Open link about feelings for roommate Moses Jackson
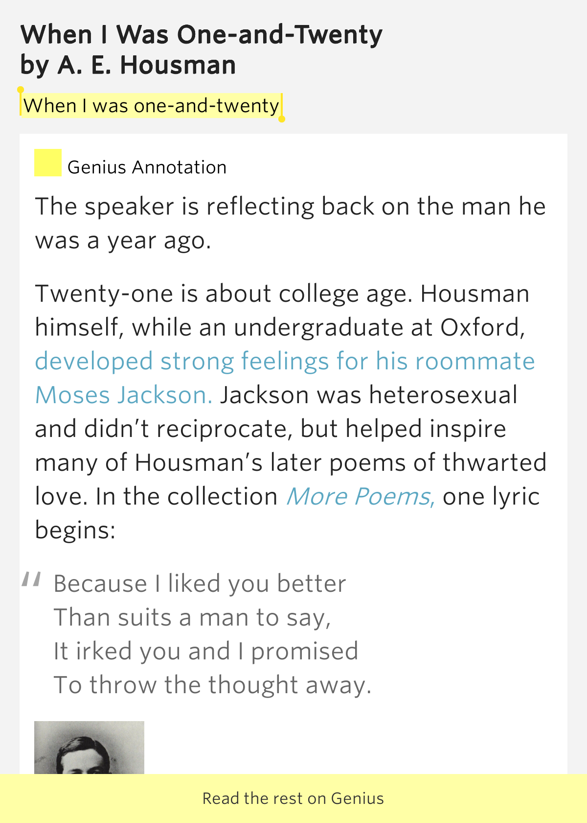This screenshot has height=823, width=587. 285,378
